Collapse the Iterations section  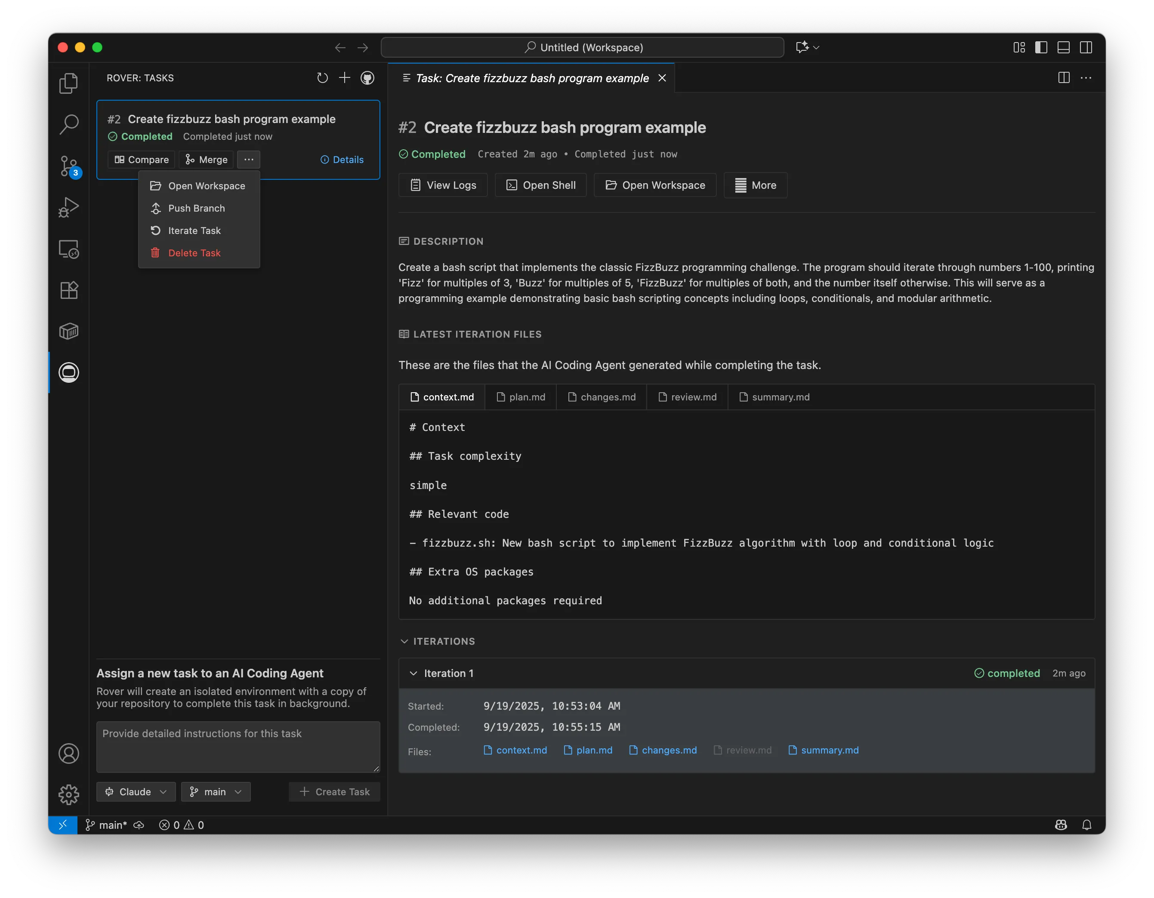point(405,641)
